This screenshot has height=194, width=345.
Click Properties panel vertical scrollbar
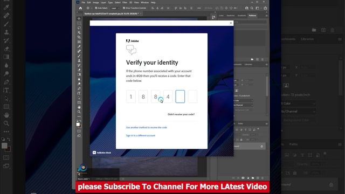coord(267,86)
